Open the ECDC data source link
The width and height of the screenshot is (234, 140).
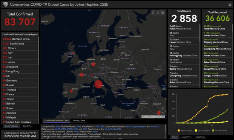(x=69, y=129)
